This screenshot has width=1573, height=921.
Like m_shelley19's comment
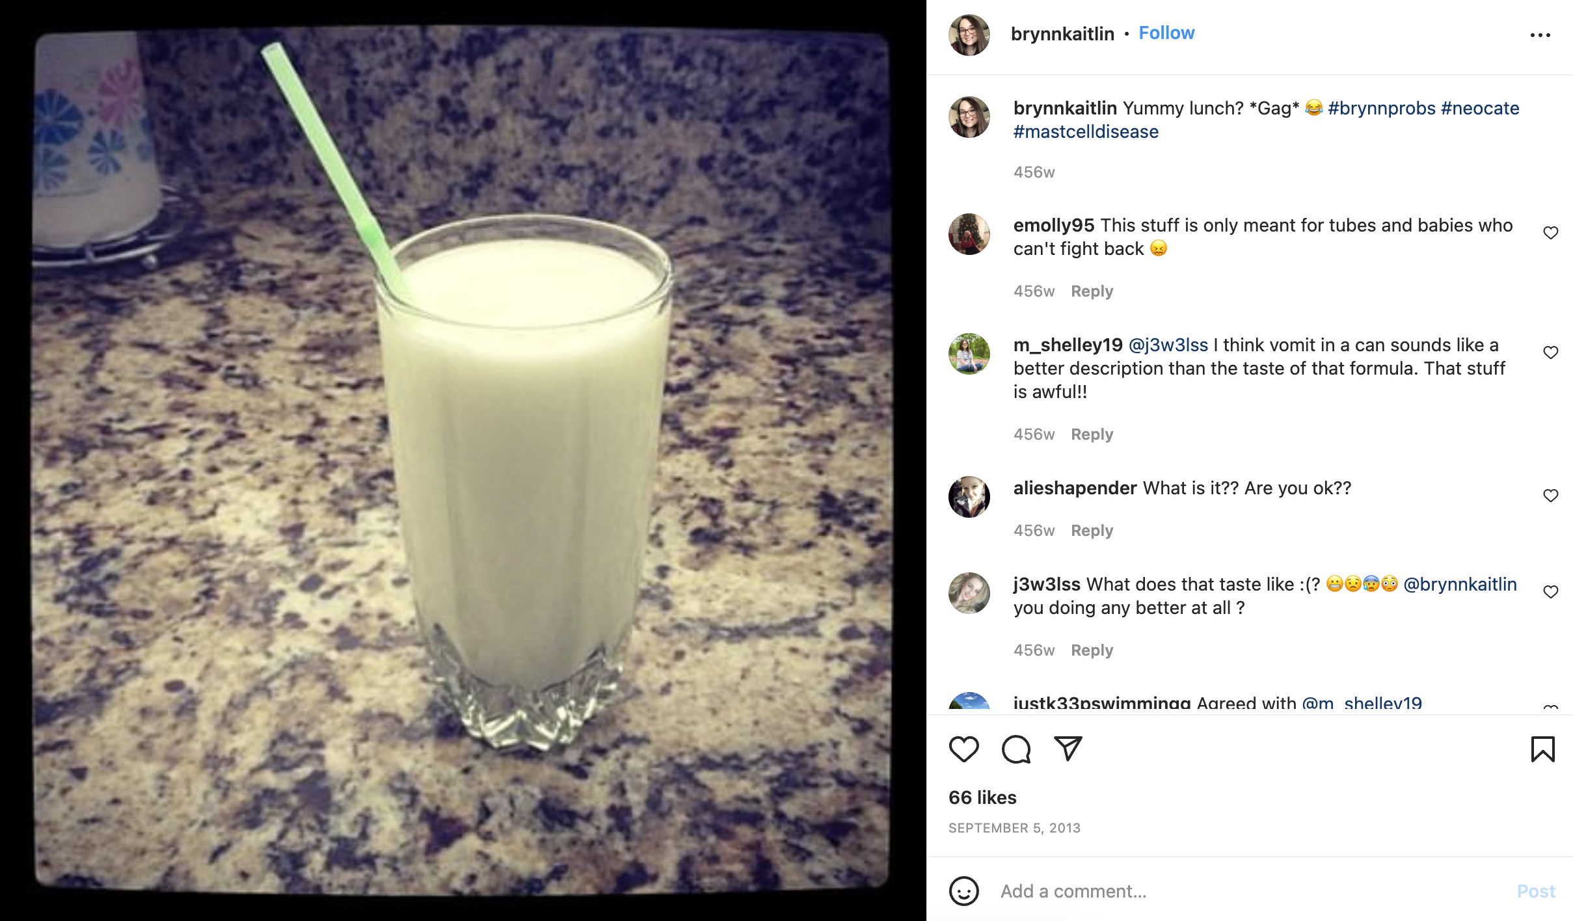click(1551, 353)
